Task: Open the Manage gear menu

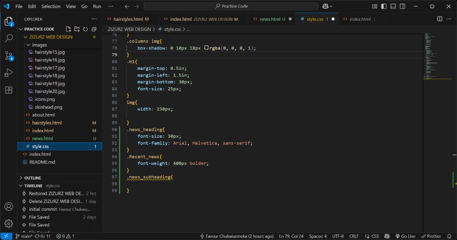Action: 9,223
